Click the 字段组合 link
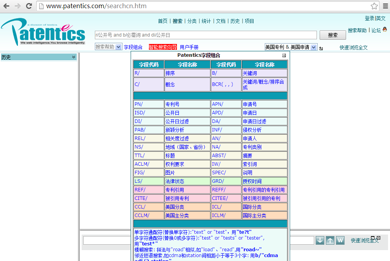The image size is (390, 261). pos(133,47)
